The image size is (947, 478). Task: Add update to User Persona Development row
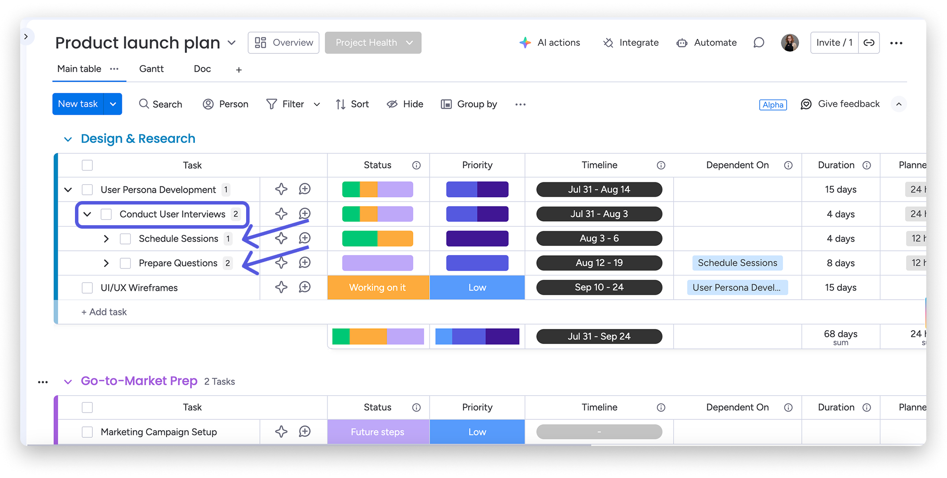point(305,189)
